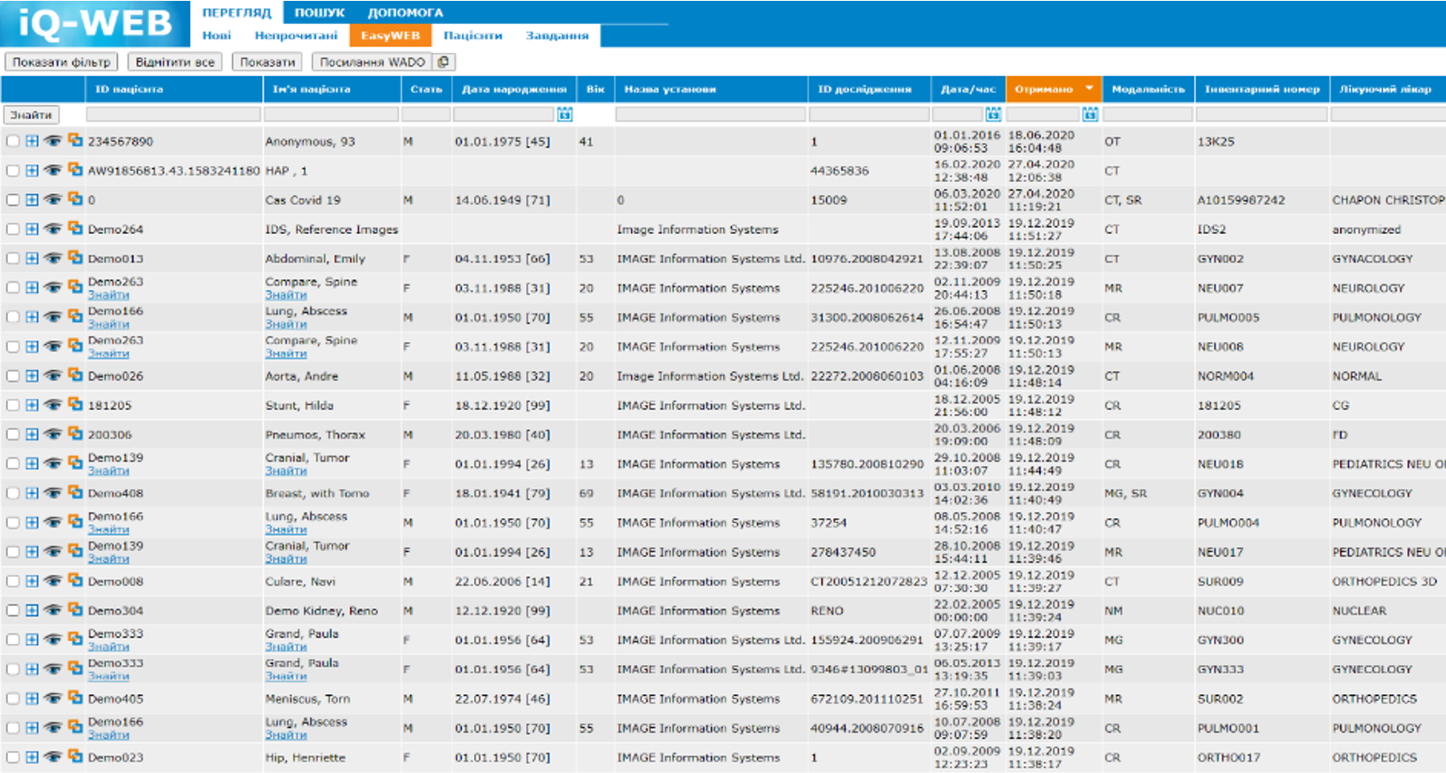The width and height of the screenshot is (1446, 773).
Task: Check the box for AW91856813 row
Action: point(13,170)
